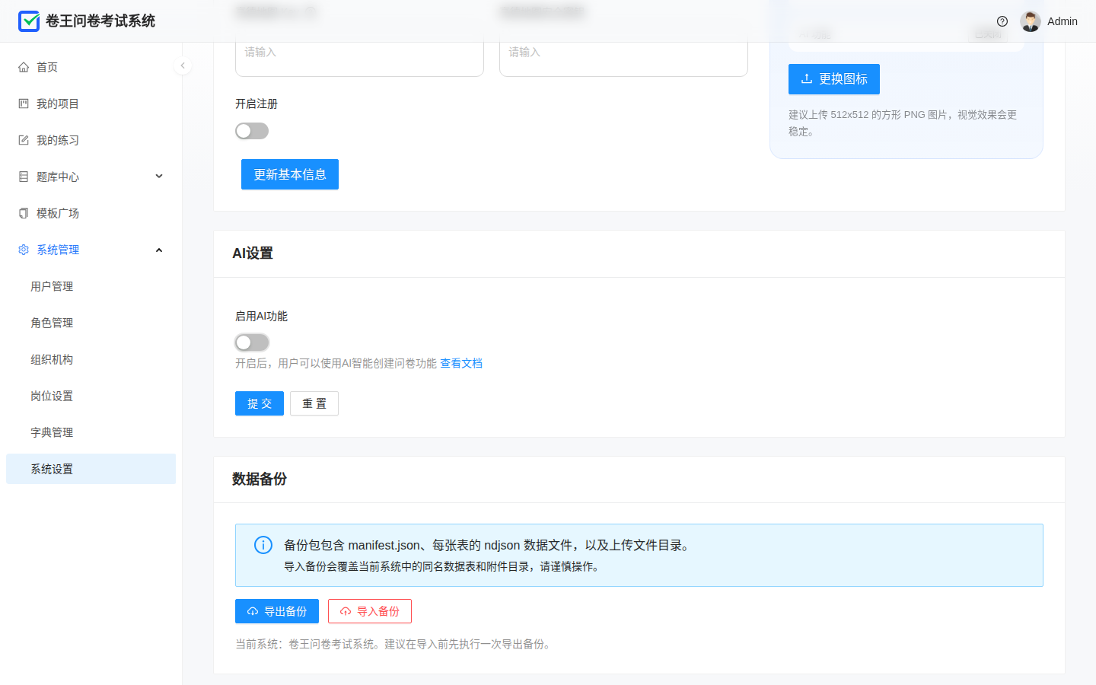
Task: Click the 更新基本信息 button
Action: coord(290,174)
